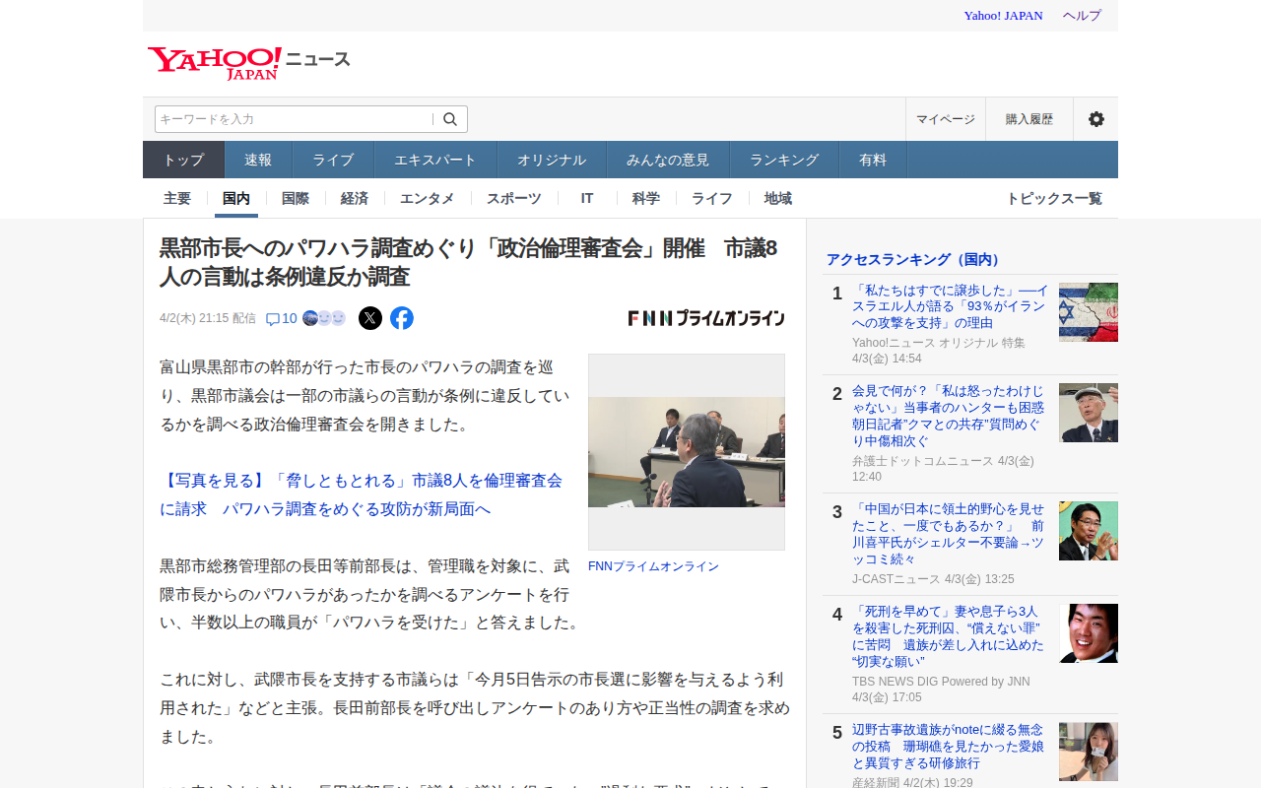Open the clapping man thumbnail
The image size is (1261, 788).
(x=1089, y=531)
